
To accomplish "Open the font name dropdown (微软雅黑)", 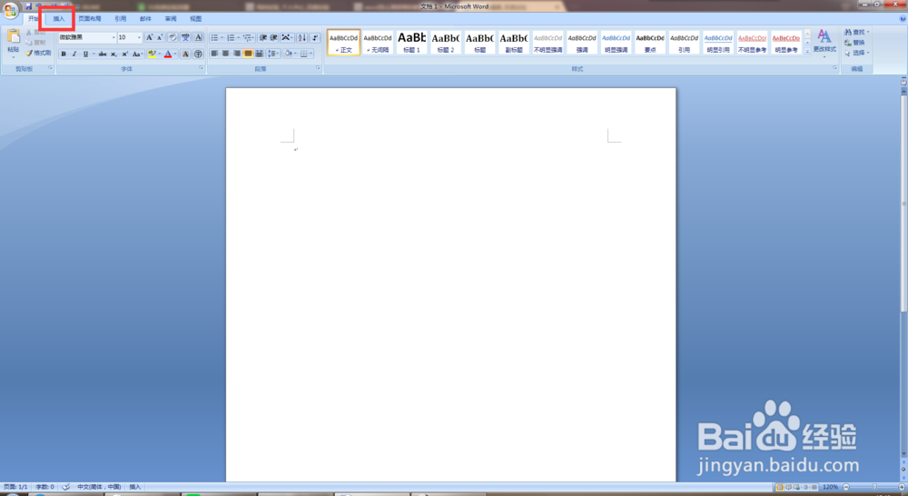I will pos(113,37).
